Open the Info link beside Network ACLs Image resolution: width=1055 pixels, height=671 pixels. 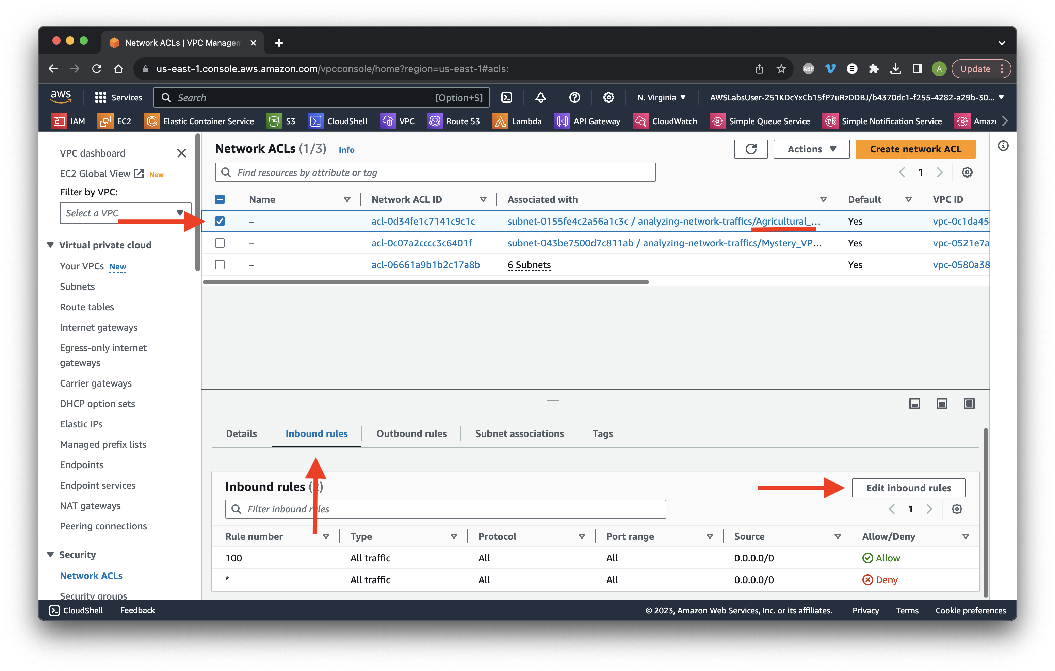tap(346, 150)
